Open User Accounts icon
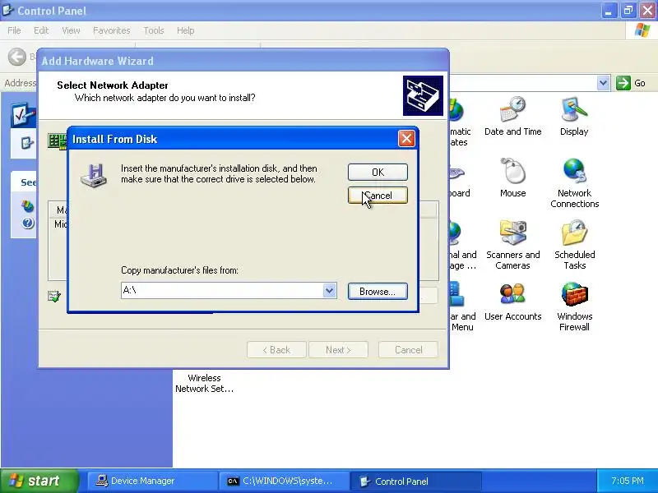This screenshot has width=658, height=493. point(512,302)
